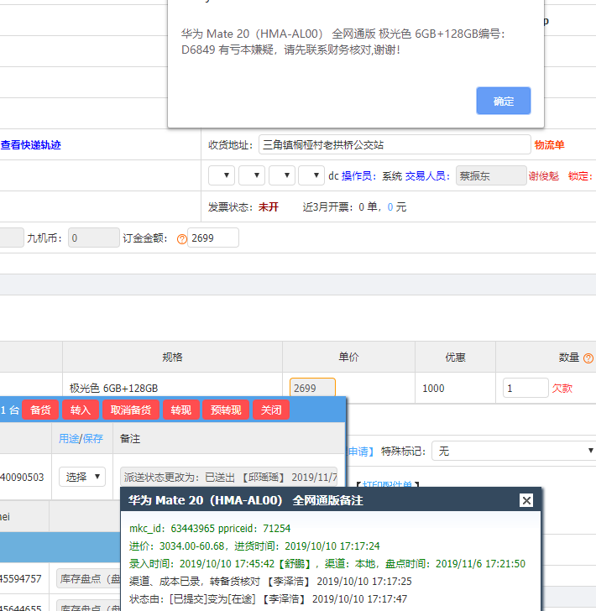Click the 进价 3034.00-60.68 line
The width and height of the screenshot is (596, 611).
point(254,546)
